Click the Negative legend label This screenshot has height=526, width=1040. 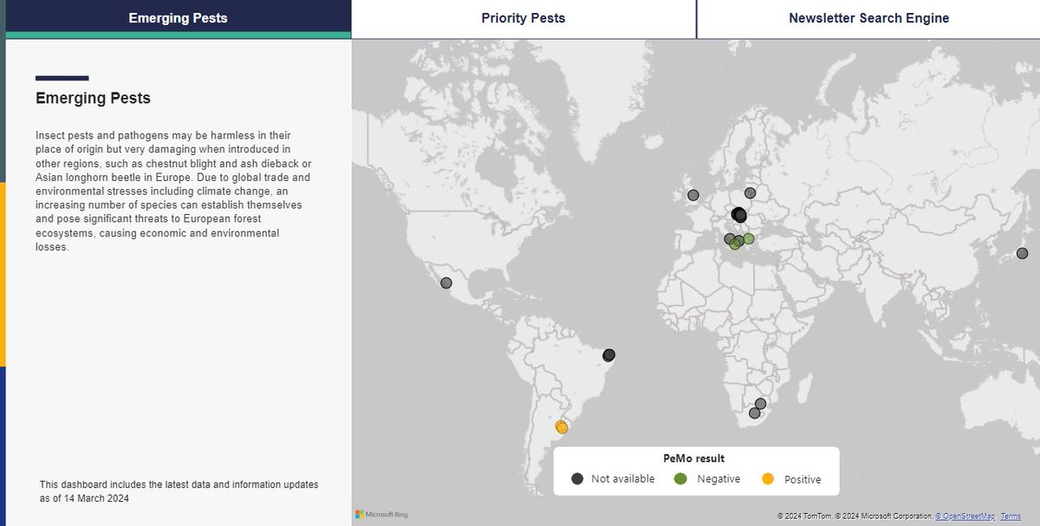717,479
